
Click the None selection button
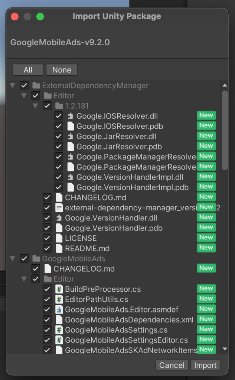[x=62, y=70]
